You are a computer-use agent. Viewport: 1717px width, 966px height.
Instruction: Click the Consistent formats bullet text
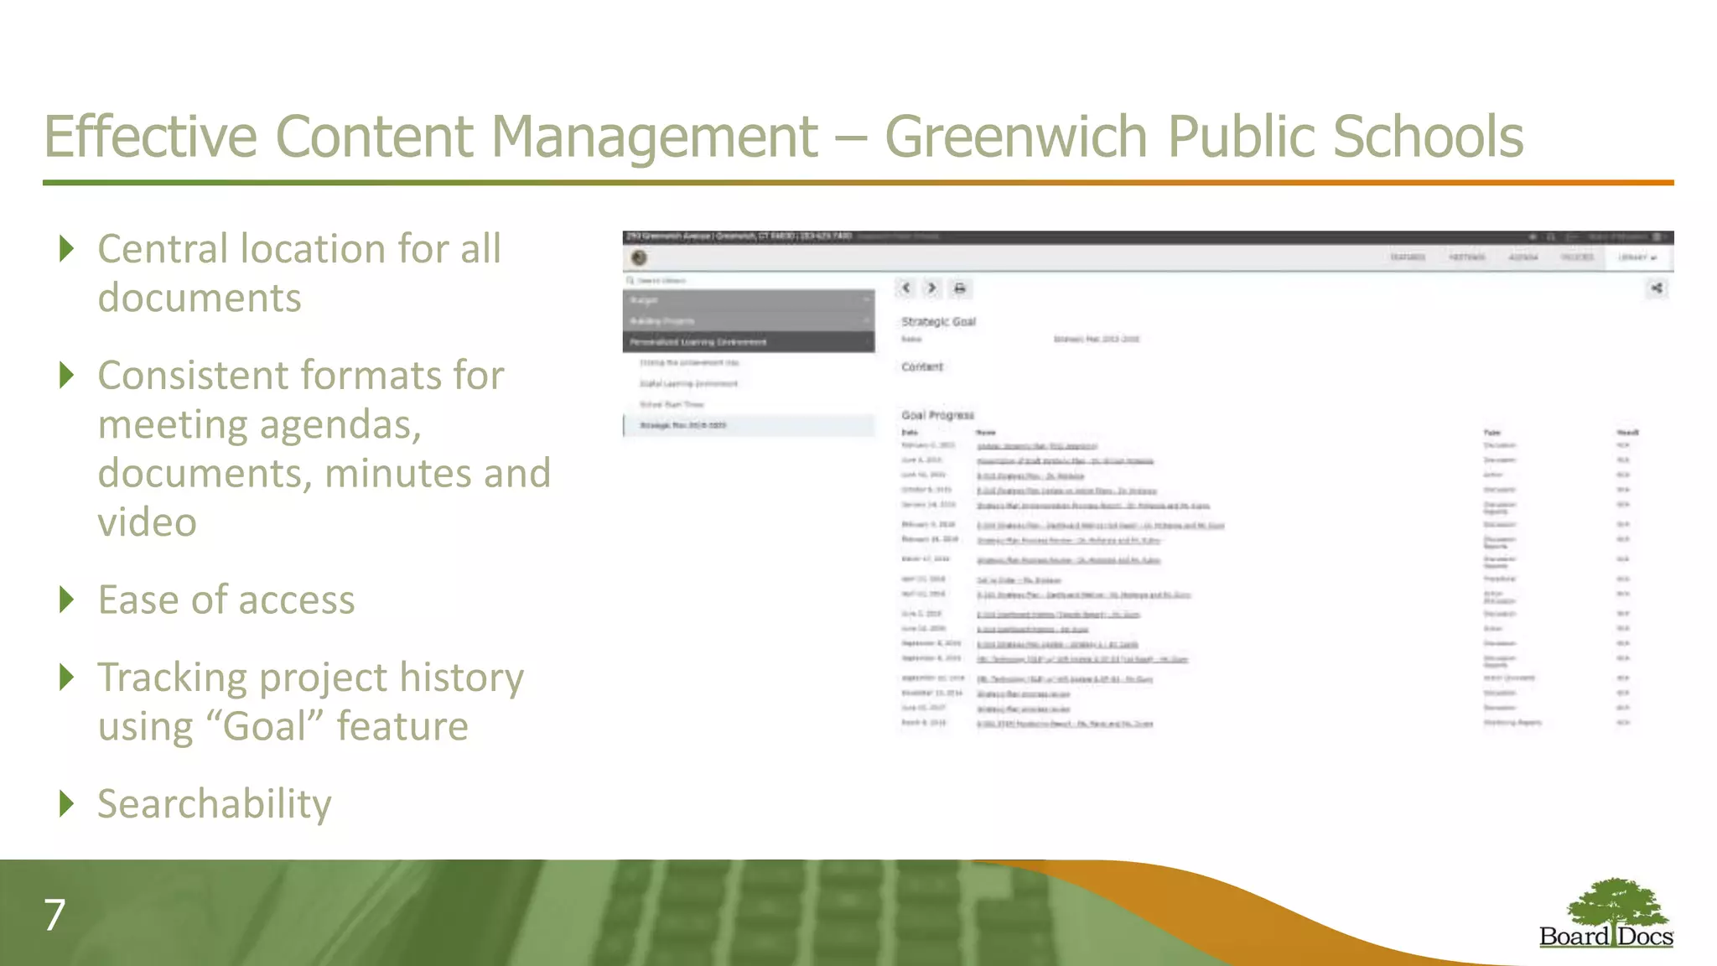pos(324,448)
